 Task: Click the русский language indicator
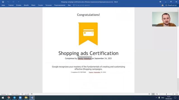(x=27, y=94)
